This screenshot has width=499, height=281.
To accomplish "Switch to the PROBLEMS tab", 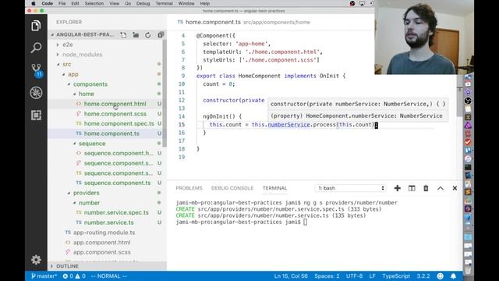I will pyautogui.click(x=189, y=188).
